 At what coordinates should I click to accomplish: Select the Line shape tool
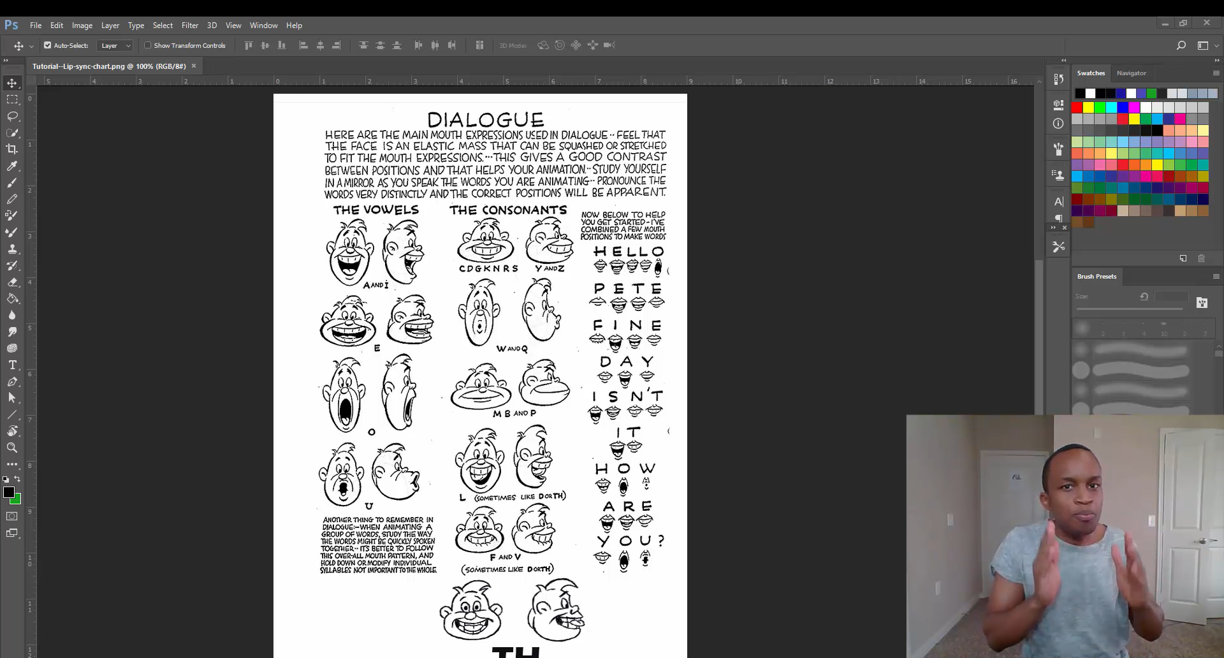(12, 414)
